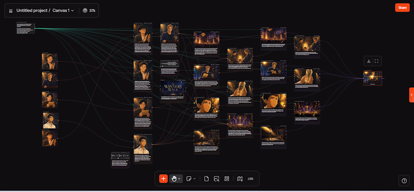Select the text prompt node feeding green lines
The image size is (414, 192).
25,29
